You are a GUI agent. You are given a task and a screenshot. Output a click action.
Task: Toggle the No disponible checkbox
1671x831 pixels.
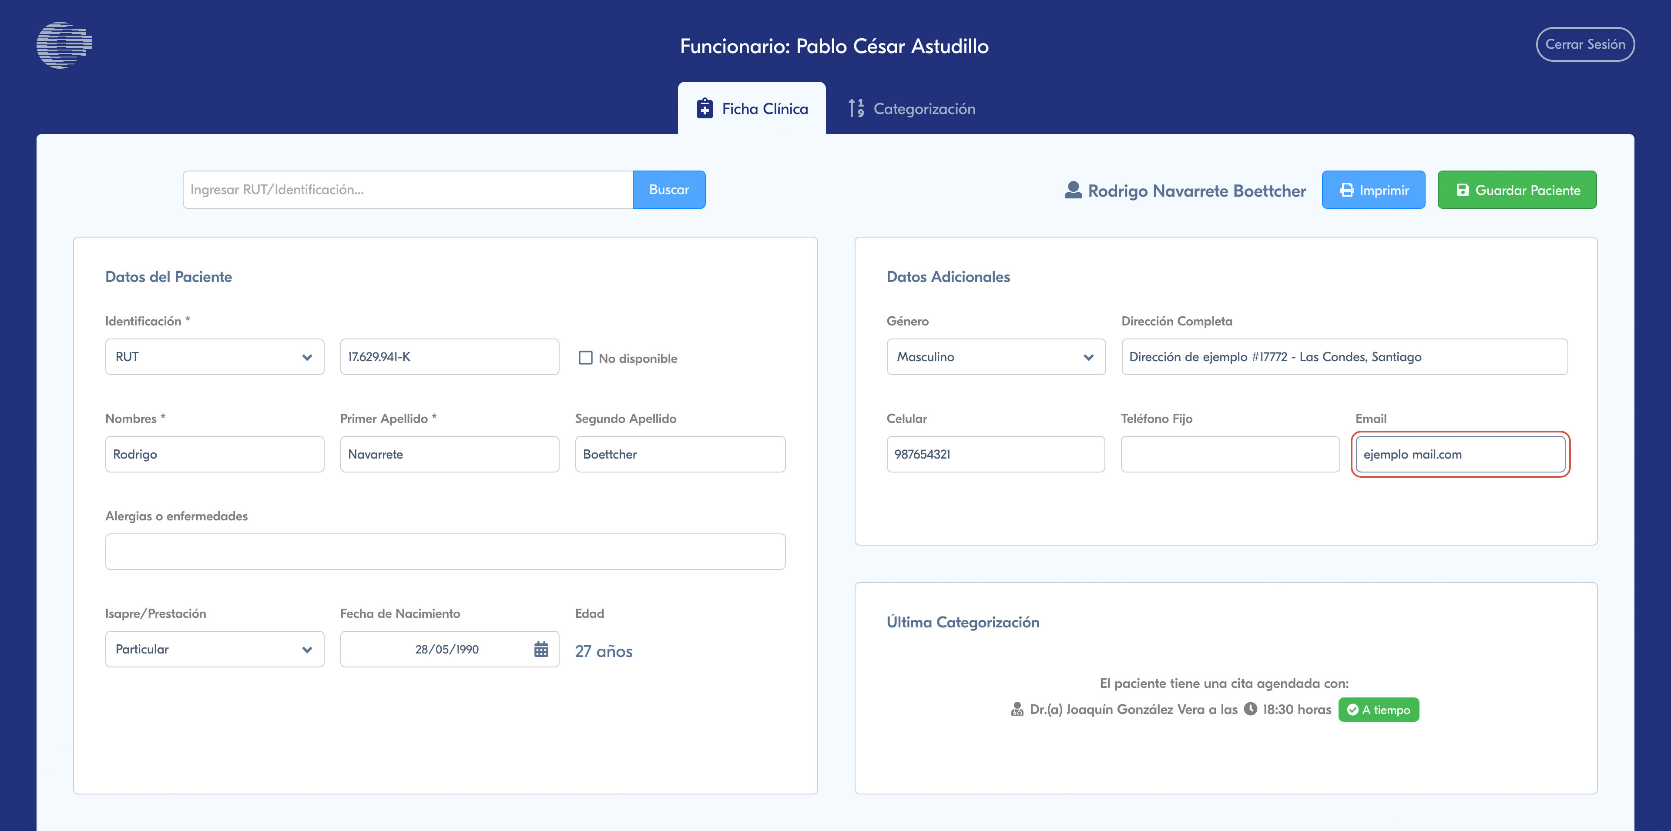[x=585, y=358]
